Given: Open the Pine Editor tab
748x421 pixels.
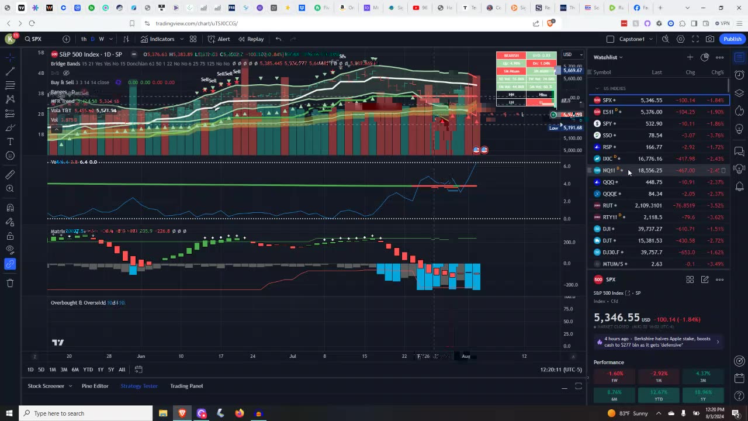Looking at the screenshot, I should (x=95, y=386).
